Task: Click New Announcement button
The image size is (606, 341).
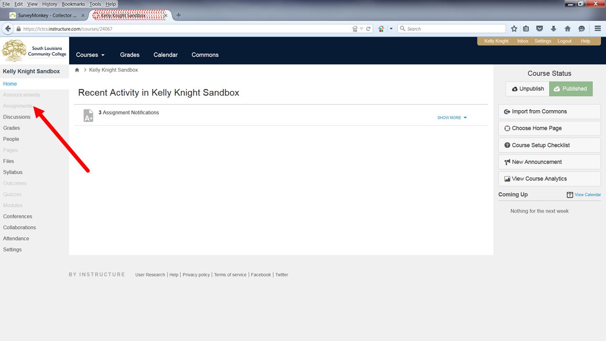Action: (x=549, y=162)
